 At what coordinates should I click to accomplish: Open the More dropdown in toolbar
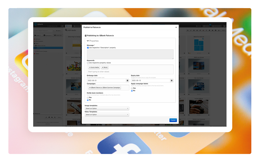(x=224, y=30)
